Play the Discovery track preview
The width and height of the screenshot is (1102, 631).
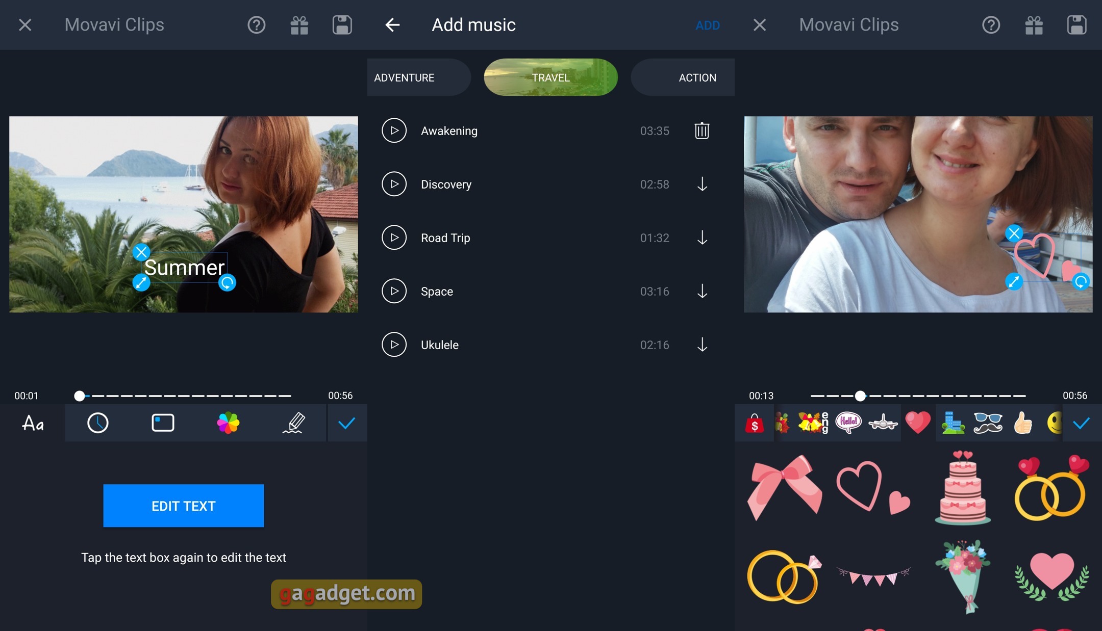pos(394,183)
